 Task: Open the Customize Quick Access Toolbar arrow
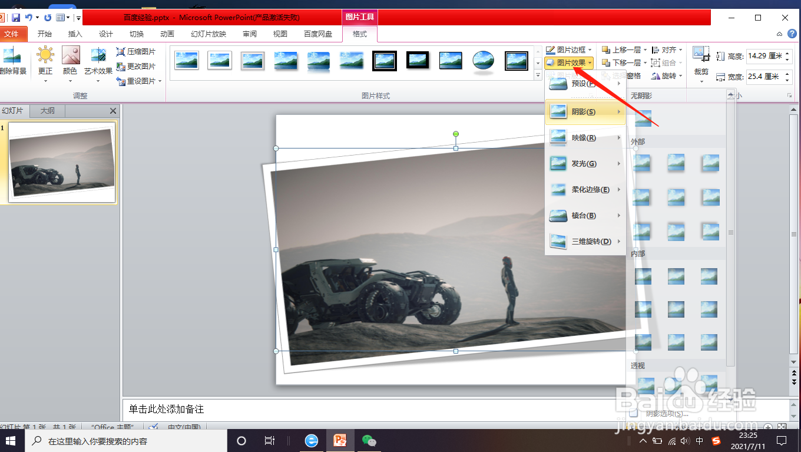point(78,18)
